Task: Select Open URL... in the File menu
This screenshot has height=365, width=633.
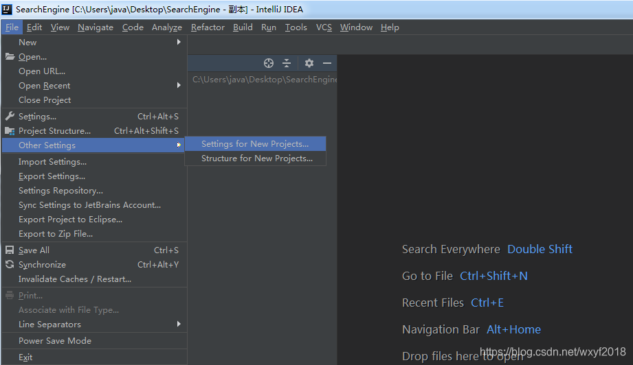Action: click(94, 71)
